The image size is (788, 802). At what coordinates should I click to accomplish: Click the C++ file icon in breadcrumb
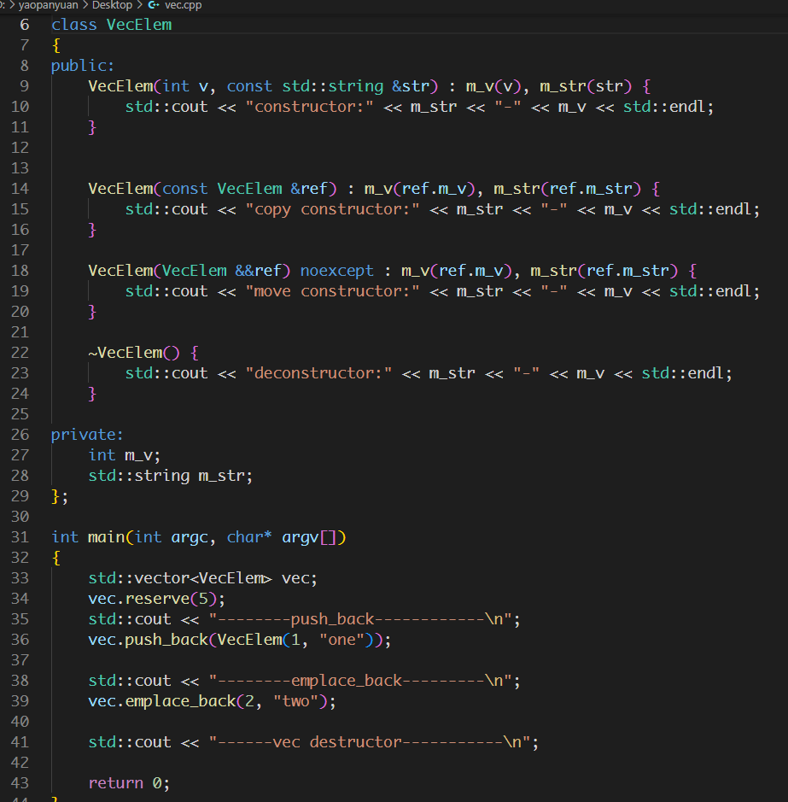click(x=154, y=5)
